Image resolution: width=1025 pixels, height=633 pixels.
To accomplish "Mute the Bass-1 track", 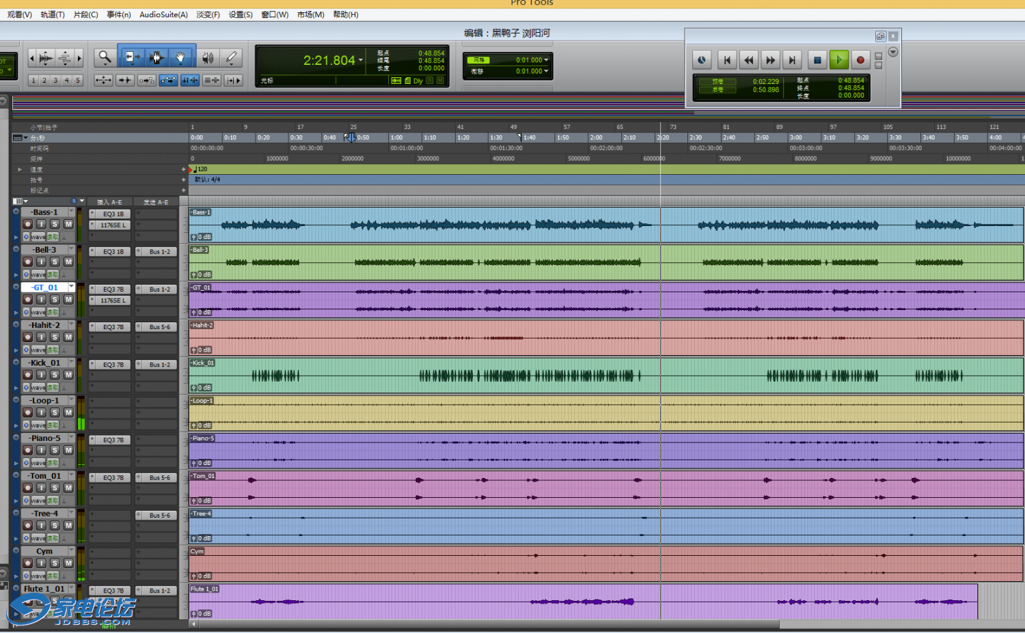I will click(x=68, y=224).
